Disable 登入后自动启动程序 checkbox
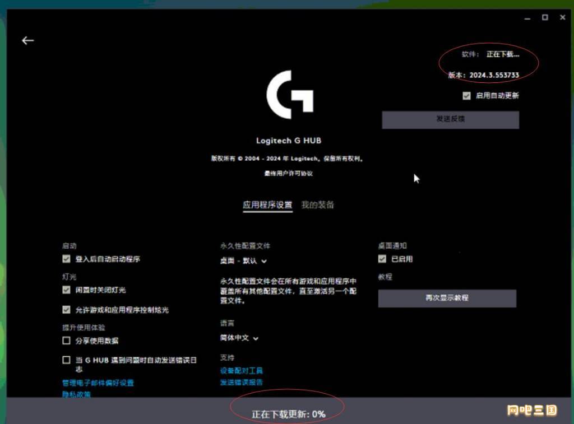This screenshot has width=574, height=424. [x=66, y=259]
